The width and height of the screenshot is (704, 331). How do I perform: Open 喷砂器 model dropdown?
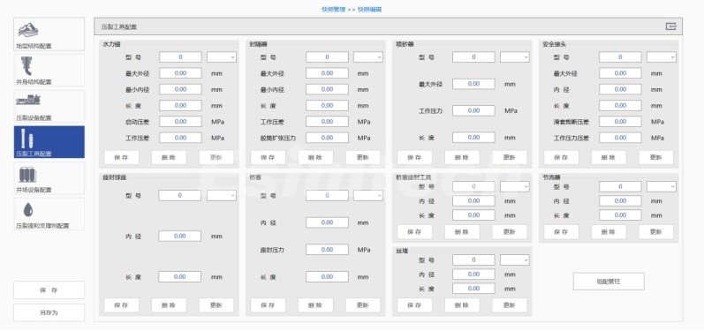[x=515, y=57]
